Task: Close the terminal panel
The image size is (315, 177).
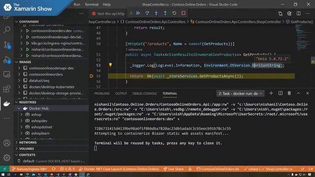Action: click(308, 93)
